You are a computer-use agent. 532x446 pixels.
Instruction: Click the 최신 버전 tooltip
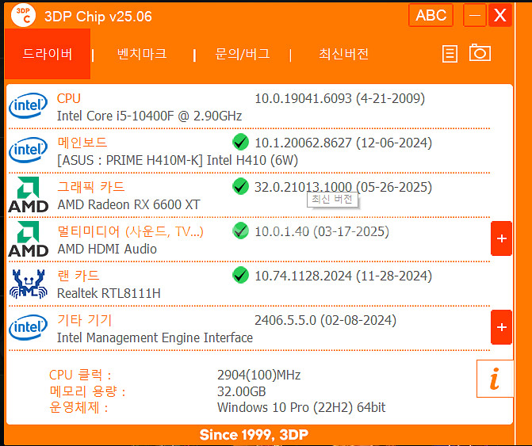(332, 200)
